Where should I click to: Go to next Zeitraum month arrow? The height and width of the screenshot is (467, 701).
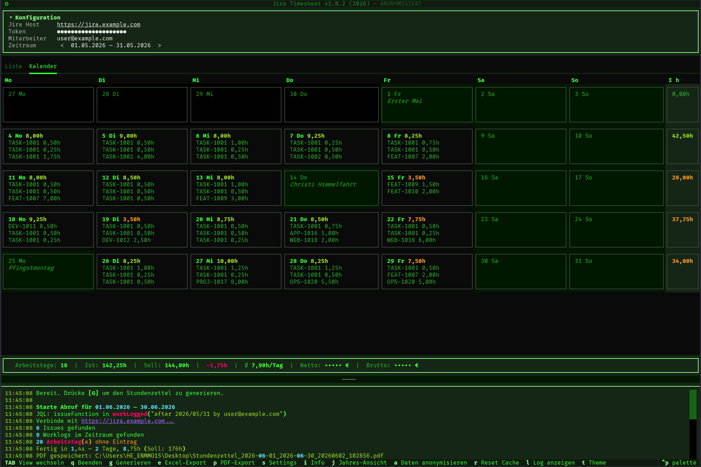click(x=160, y=46)
